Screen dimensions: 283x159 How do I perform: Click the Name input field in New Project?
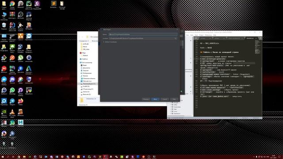(x=143, y=34)
